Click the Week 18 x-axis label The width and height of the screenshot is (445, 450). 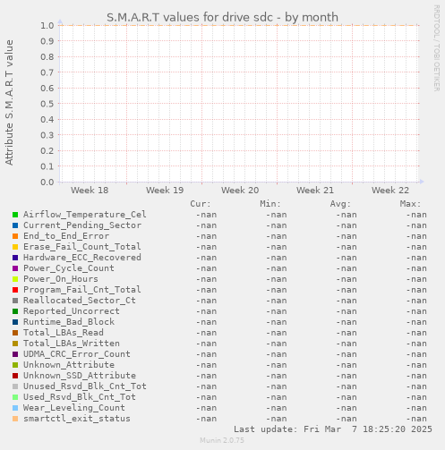coord(90,191)
